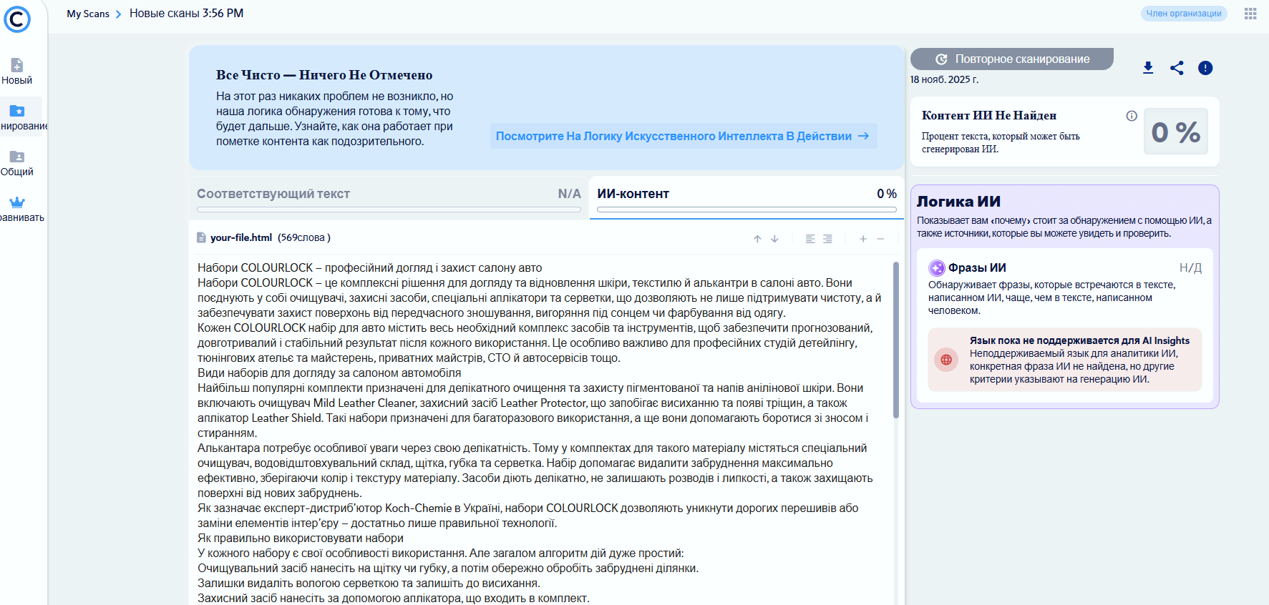Click the Copyleaks logo icon
The height and width of the screenshot is (605, 1269).
(x=17, y=19)
